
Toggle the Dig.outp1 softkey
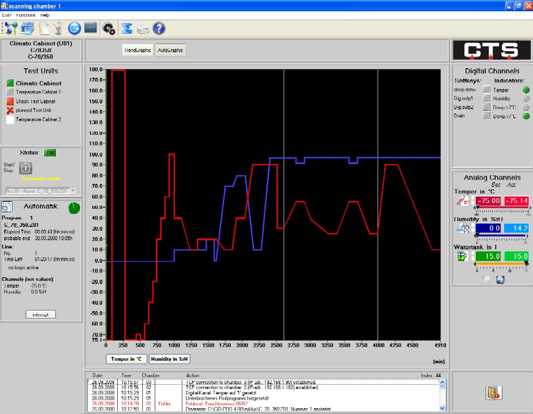point(487,98)
